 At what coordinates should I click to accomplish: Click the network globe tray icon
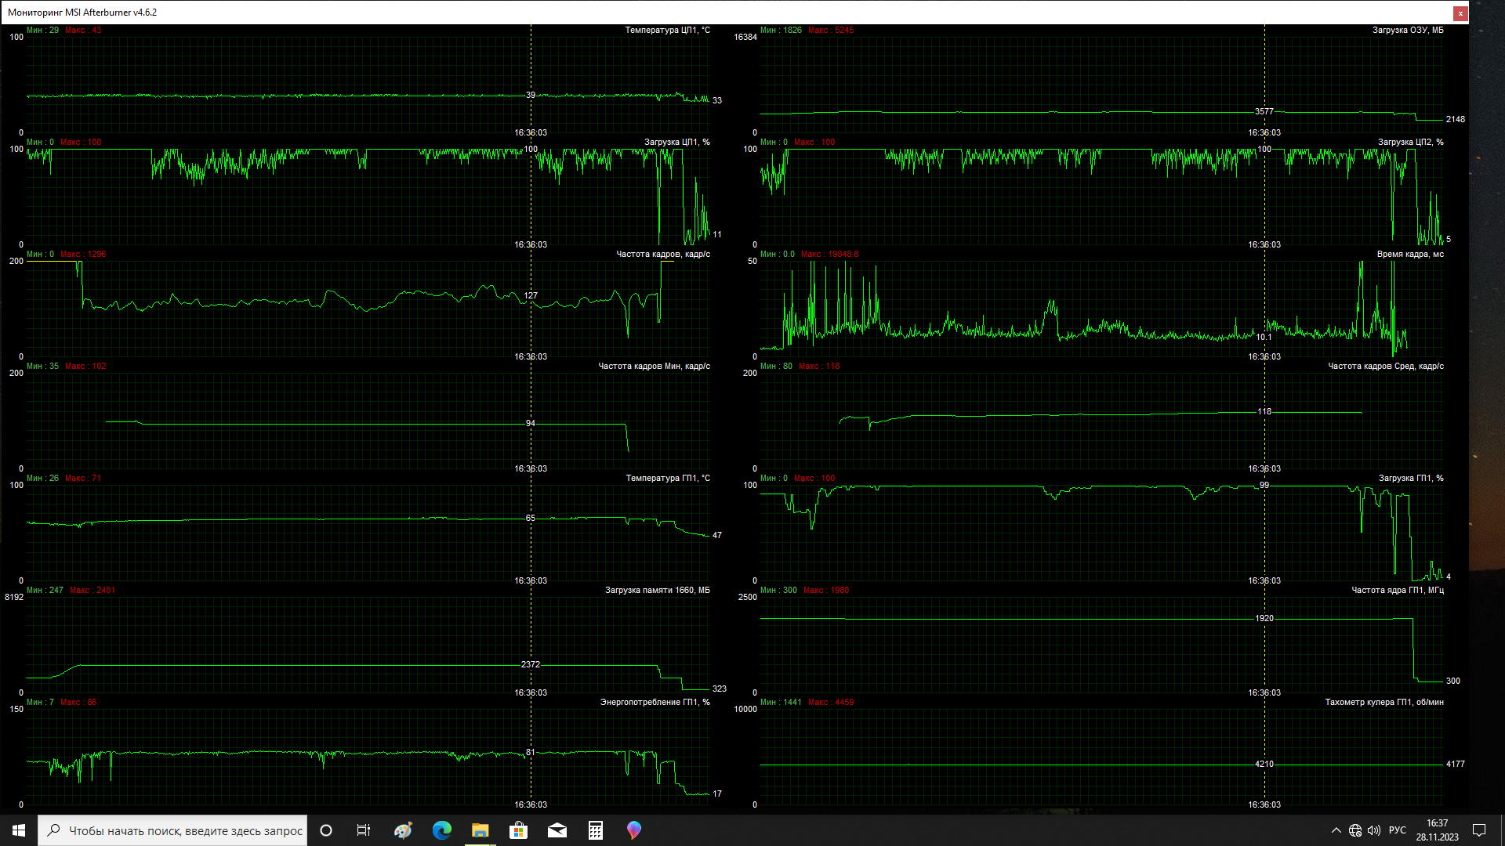click(1355, 830)
